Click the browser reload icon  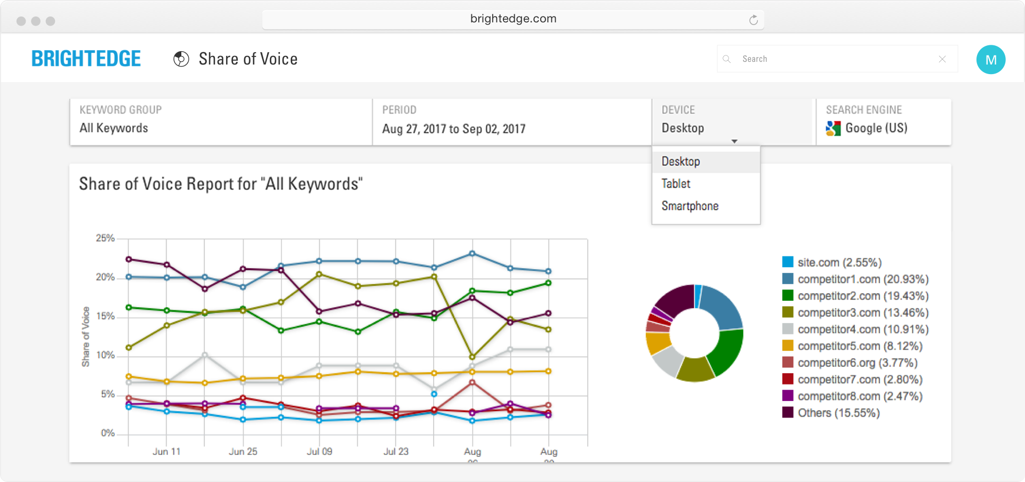753,20
